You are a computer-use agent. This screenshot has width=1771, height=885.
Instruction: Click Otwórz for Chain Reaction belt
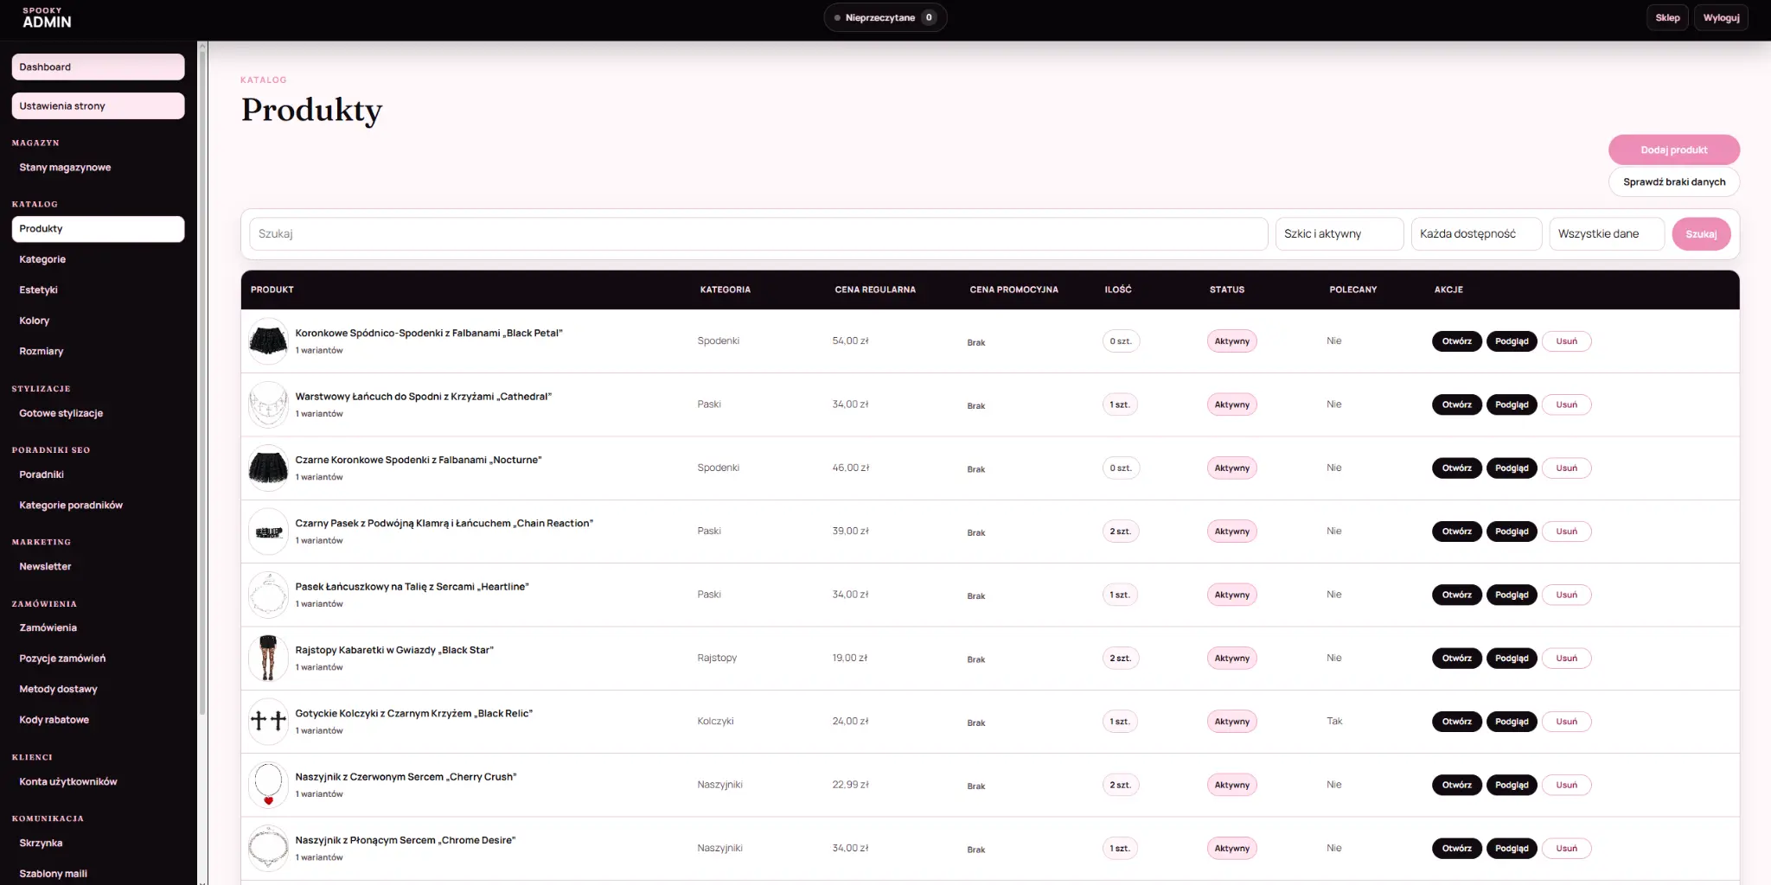[1456, 532]
